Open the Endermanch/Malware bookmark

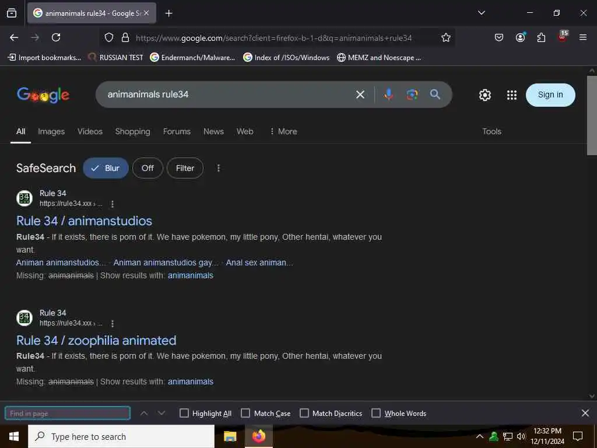pyautogui.click(x=192, y=58)
